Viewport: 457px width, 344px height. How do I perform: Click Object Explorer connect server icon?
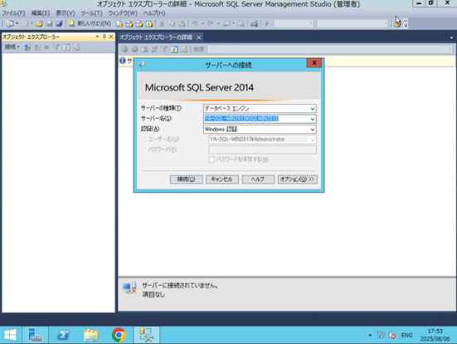(x=27, y=47)
